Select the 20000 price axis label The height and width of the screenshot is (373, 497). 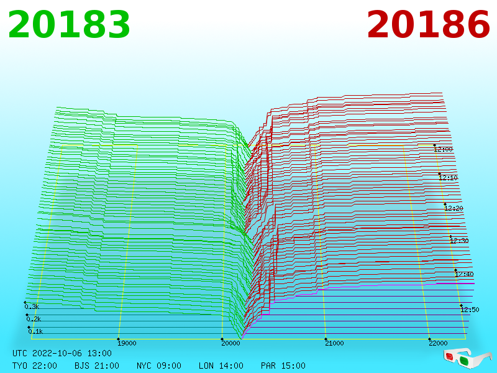[230, 343]
